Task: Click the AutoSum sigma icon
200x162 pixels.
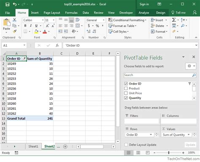Action: click(x=174, y=20)
